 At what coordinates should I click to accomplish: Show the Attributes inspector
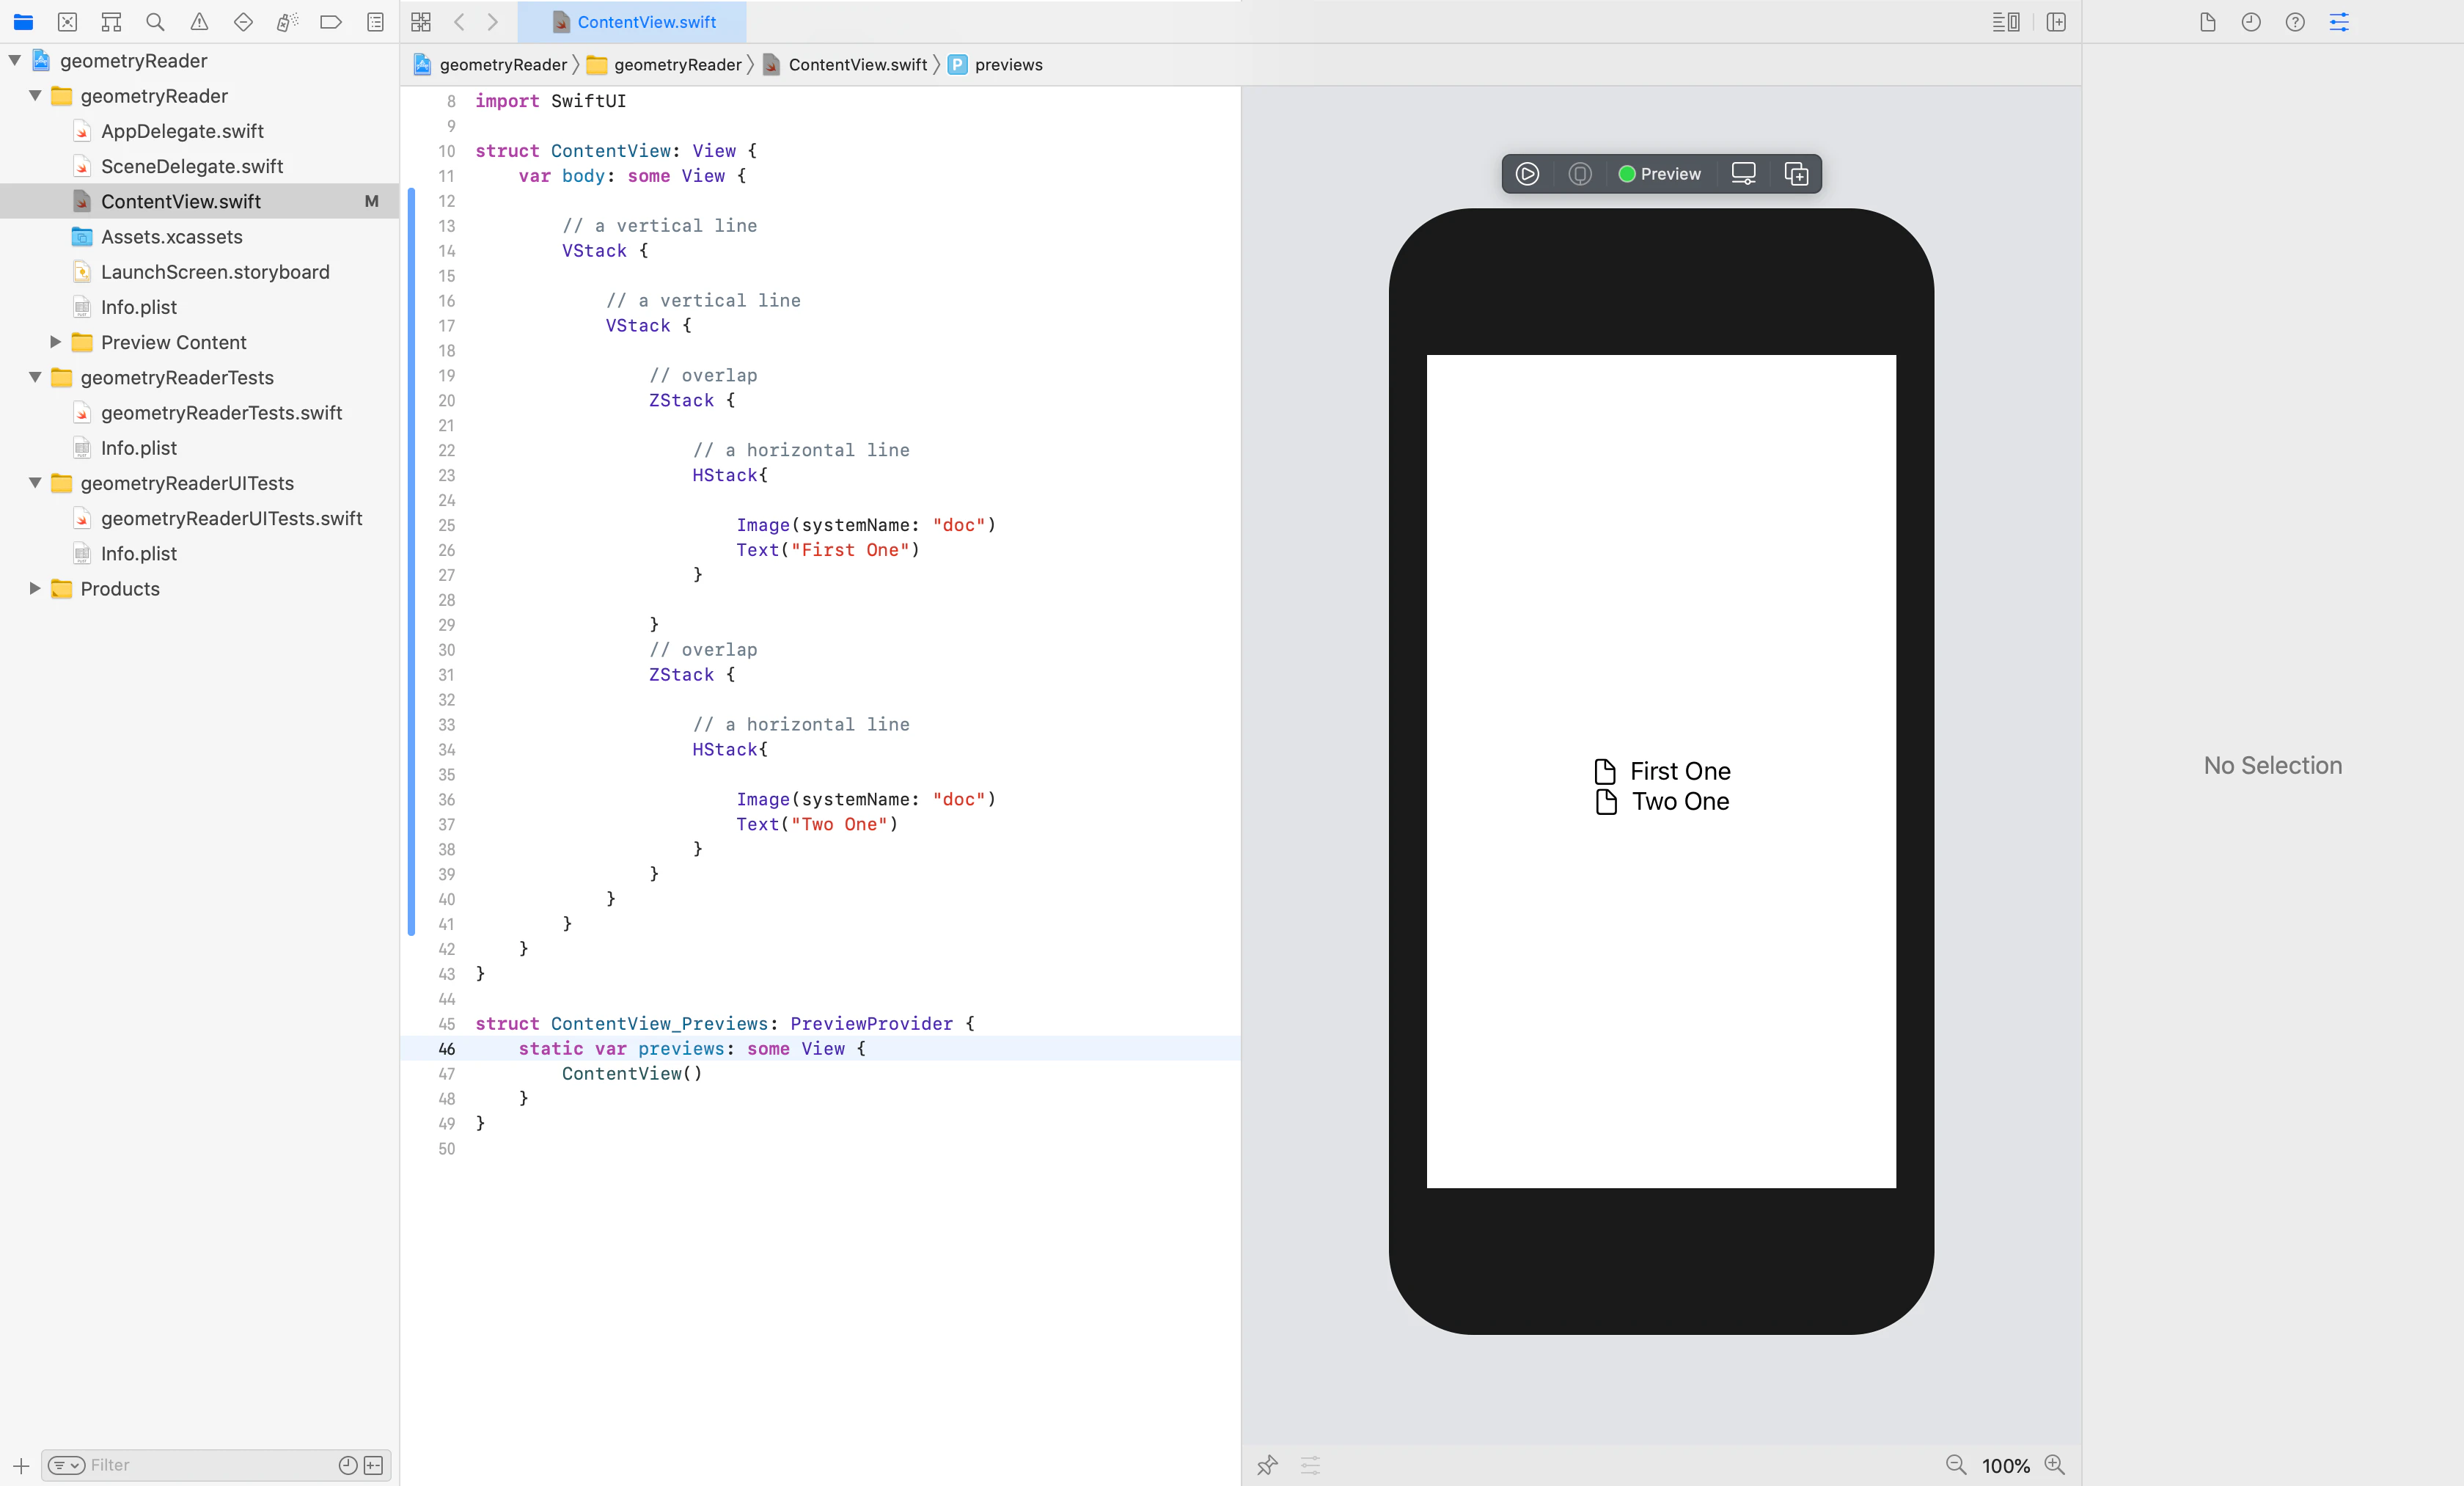tap(2339, 22)
